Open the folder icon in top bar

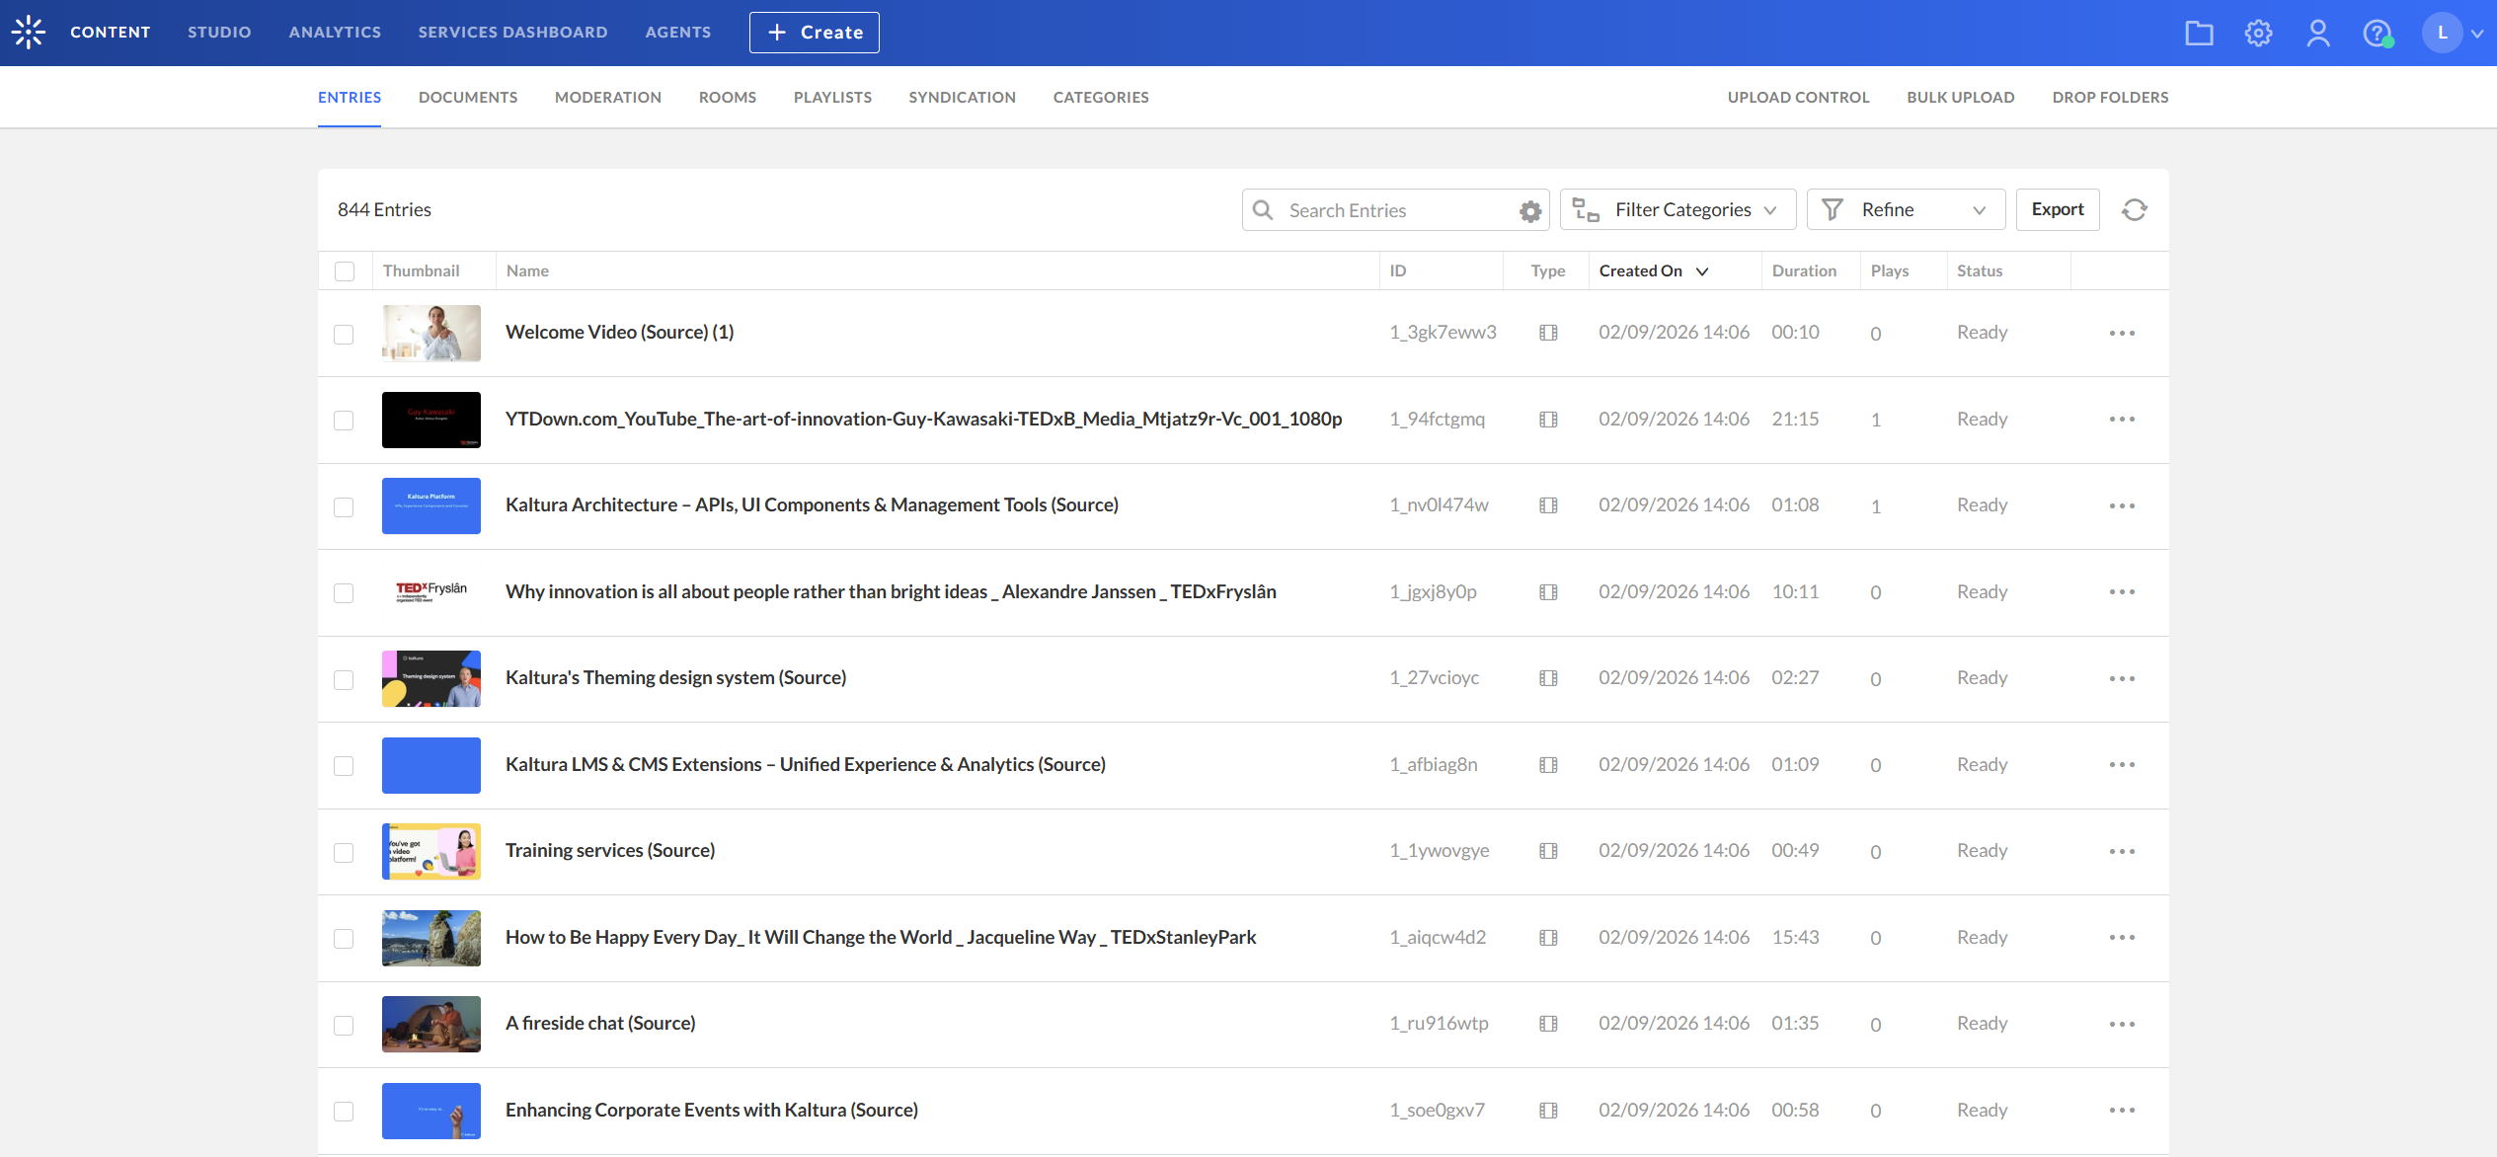(x=2199, y=33)
